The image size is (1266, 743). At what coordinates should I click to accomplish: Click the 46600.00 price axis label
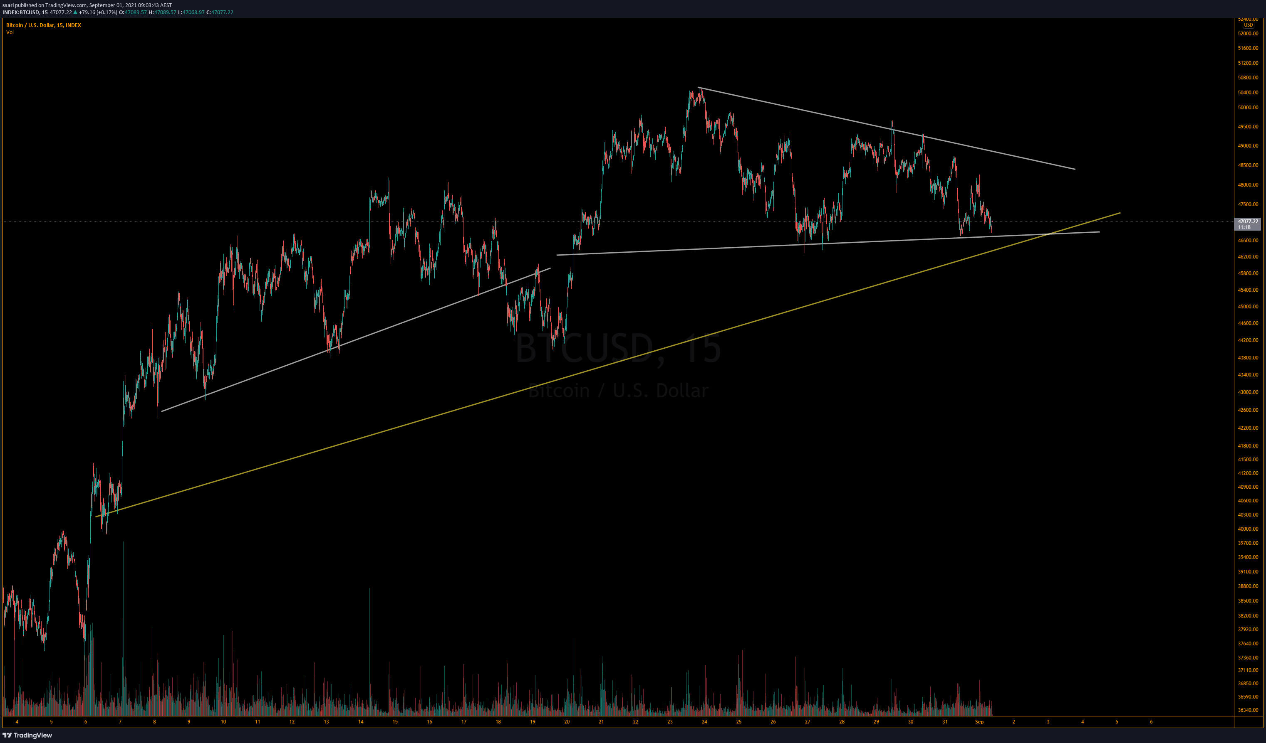click(x=1248, y=241)
